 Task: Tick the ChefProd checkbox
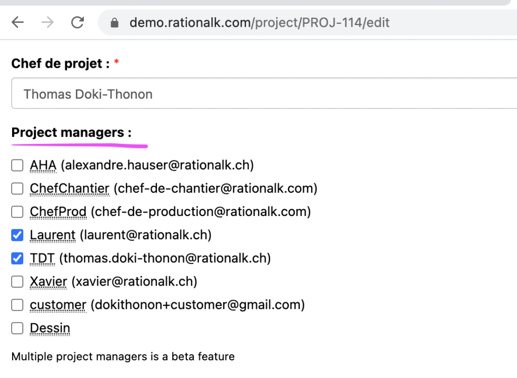pos(18,211)
